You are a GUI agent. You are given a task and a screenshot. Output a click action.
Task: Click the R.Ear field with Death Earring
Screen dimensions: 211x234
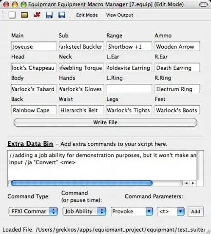tap(177, 68)
